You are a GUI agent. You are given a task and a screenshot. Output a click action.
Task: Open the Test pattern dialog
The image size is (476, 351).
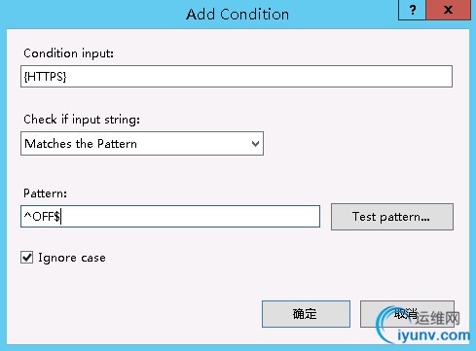pos(392,217)
